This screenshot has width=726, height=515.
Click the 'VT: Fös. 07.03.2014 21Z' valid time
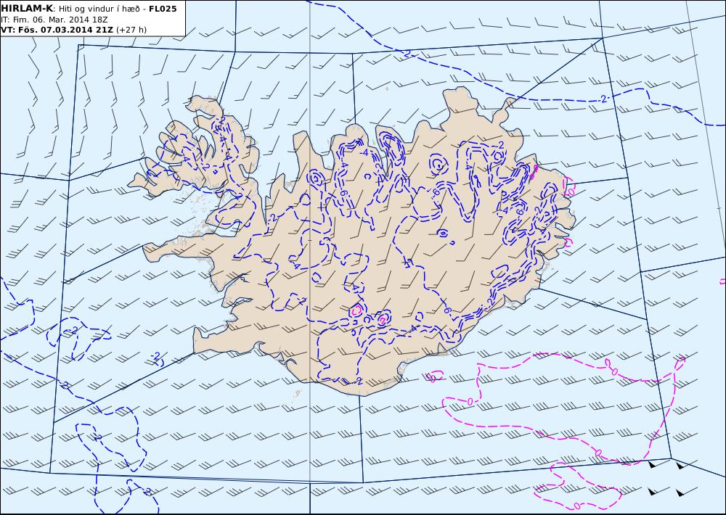[57, 30]
